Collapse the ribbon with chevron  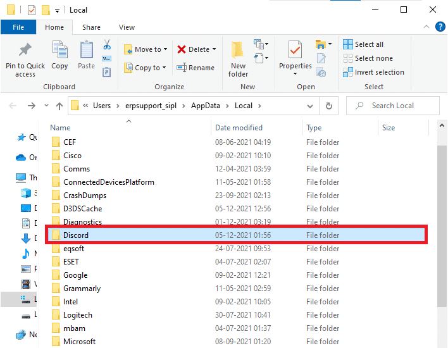point(426,27)
